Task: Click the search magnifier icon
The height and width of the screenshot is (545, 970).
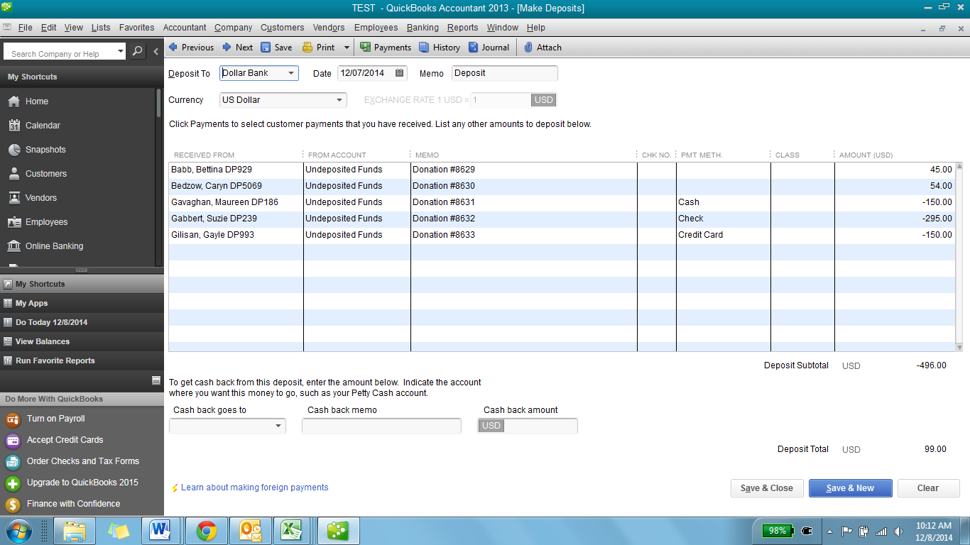Action: [x=137, y=52]
